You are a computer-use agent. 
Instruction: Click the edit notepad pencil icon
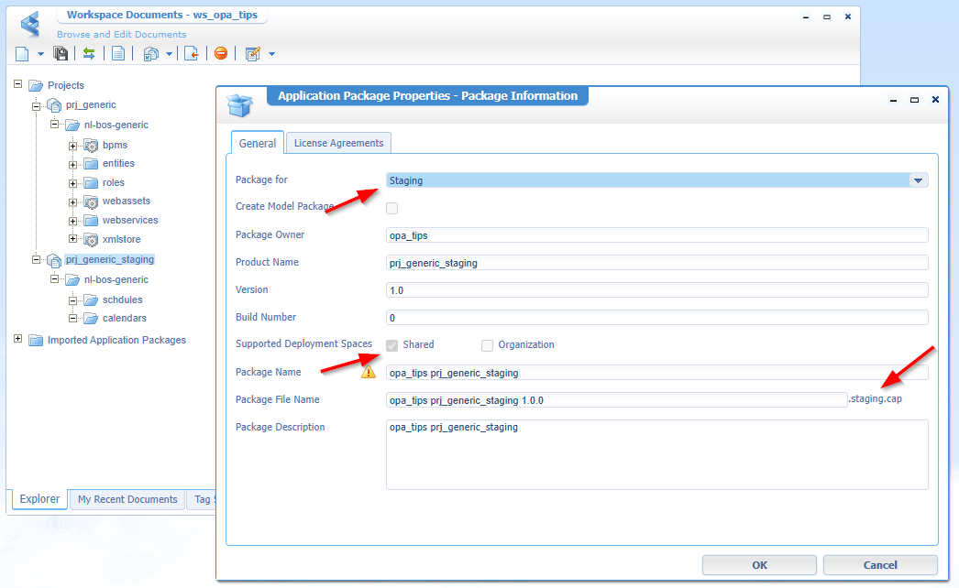click(x=252, y=54)
